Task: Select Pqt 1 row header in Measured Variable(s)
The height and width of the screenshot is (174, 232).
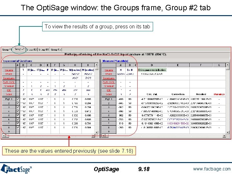Action: click(x=109, y=99)
